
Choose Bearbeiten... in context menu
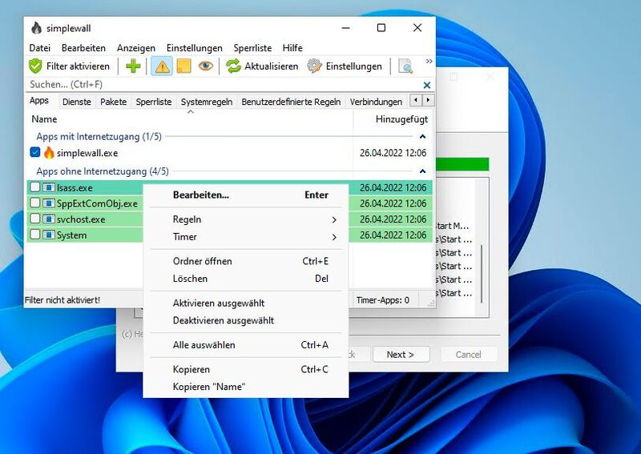click(246, 195)
